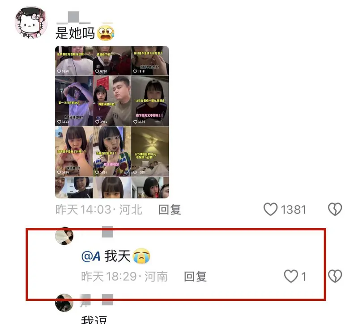Reply to the 河北 comment via 回复
Screen dimensions: 358x324
coord(170,209)
